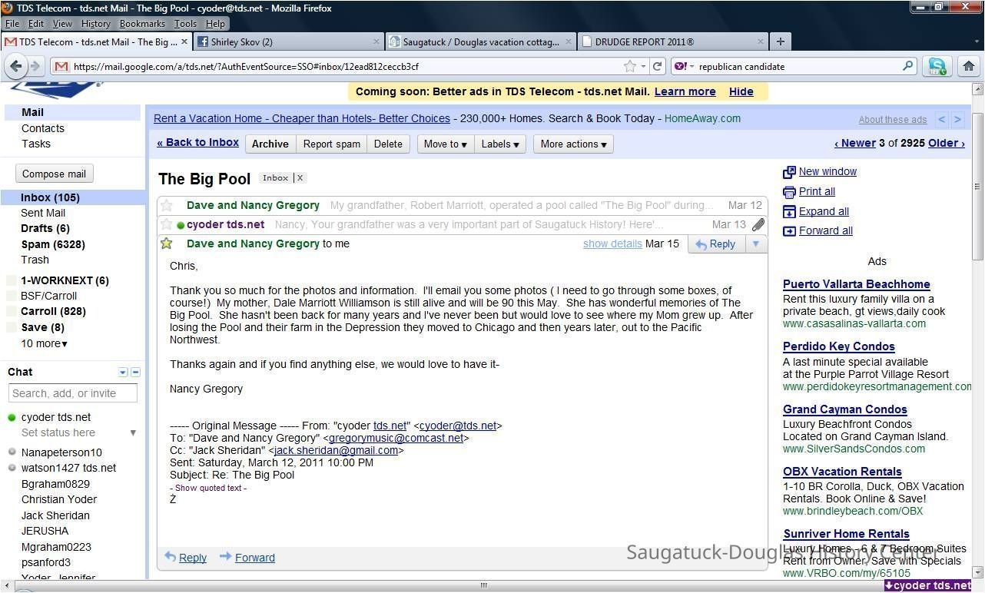The height and width of the screenshot is (593, 985).
Task: Open reply options arrow next to Reply
Action: coord(755,244)
